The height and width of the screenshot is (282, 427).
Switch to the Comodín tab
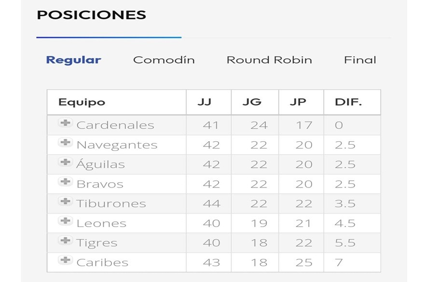[164, 60]
